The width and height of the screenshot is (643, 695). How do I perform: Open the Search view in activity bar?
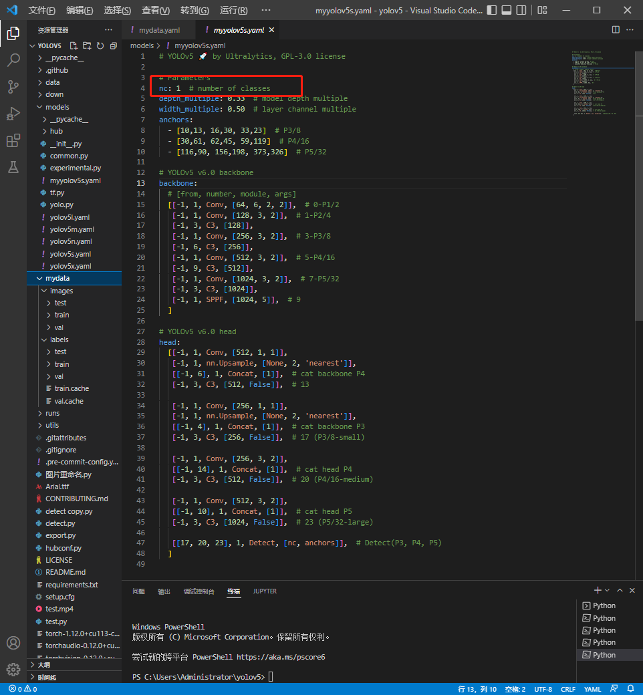tap(13, 60)
